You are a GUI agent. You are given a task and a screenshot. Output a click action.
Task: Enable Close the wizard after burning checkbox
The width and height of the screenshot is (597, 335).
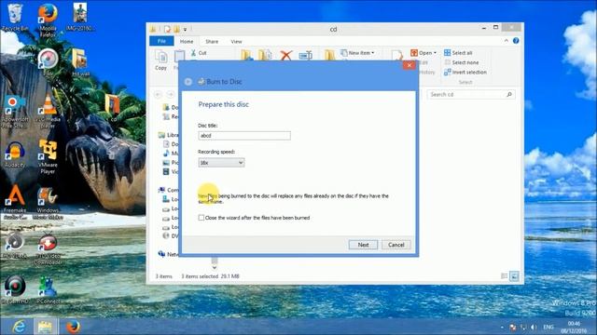(x=201, y=218)
